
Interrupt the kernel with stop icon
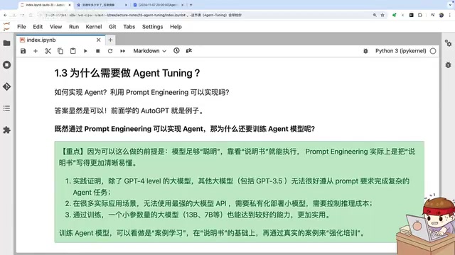point(98,51)
